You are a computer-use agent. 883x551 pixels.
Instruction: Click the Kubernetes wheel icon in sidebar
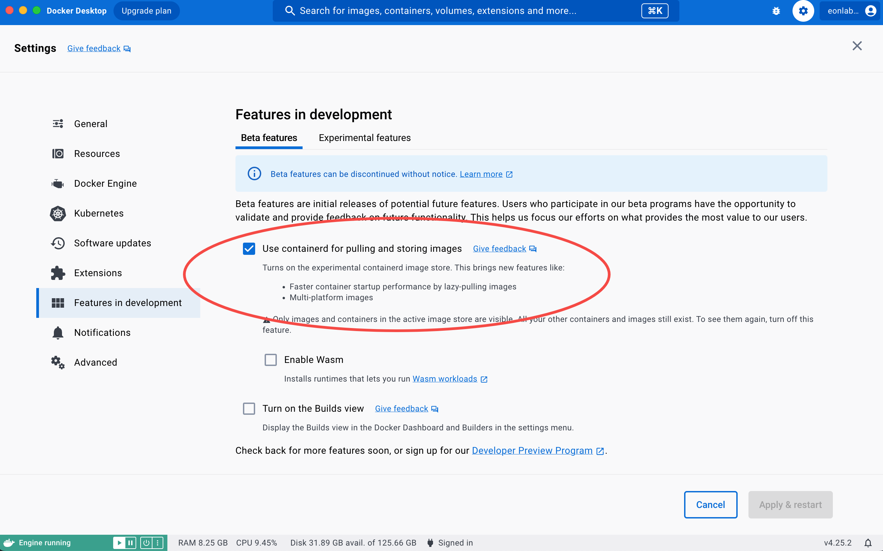tap(58, 213)
